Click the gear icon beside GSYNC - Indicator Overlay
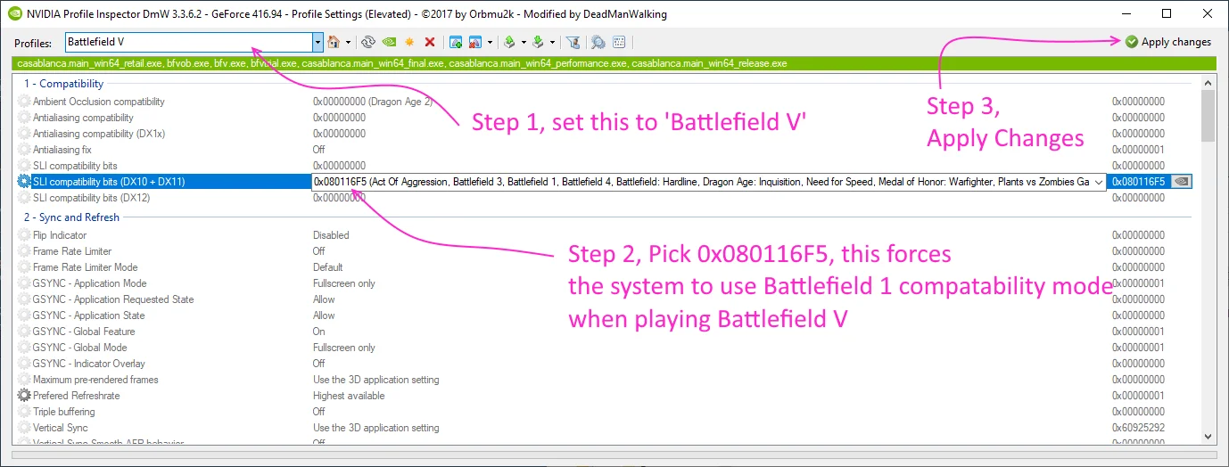This screenshot has width=1229, height=467. pos(24,364)
